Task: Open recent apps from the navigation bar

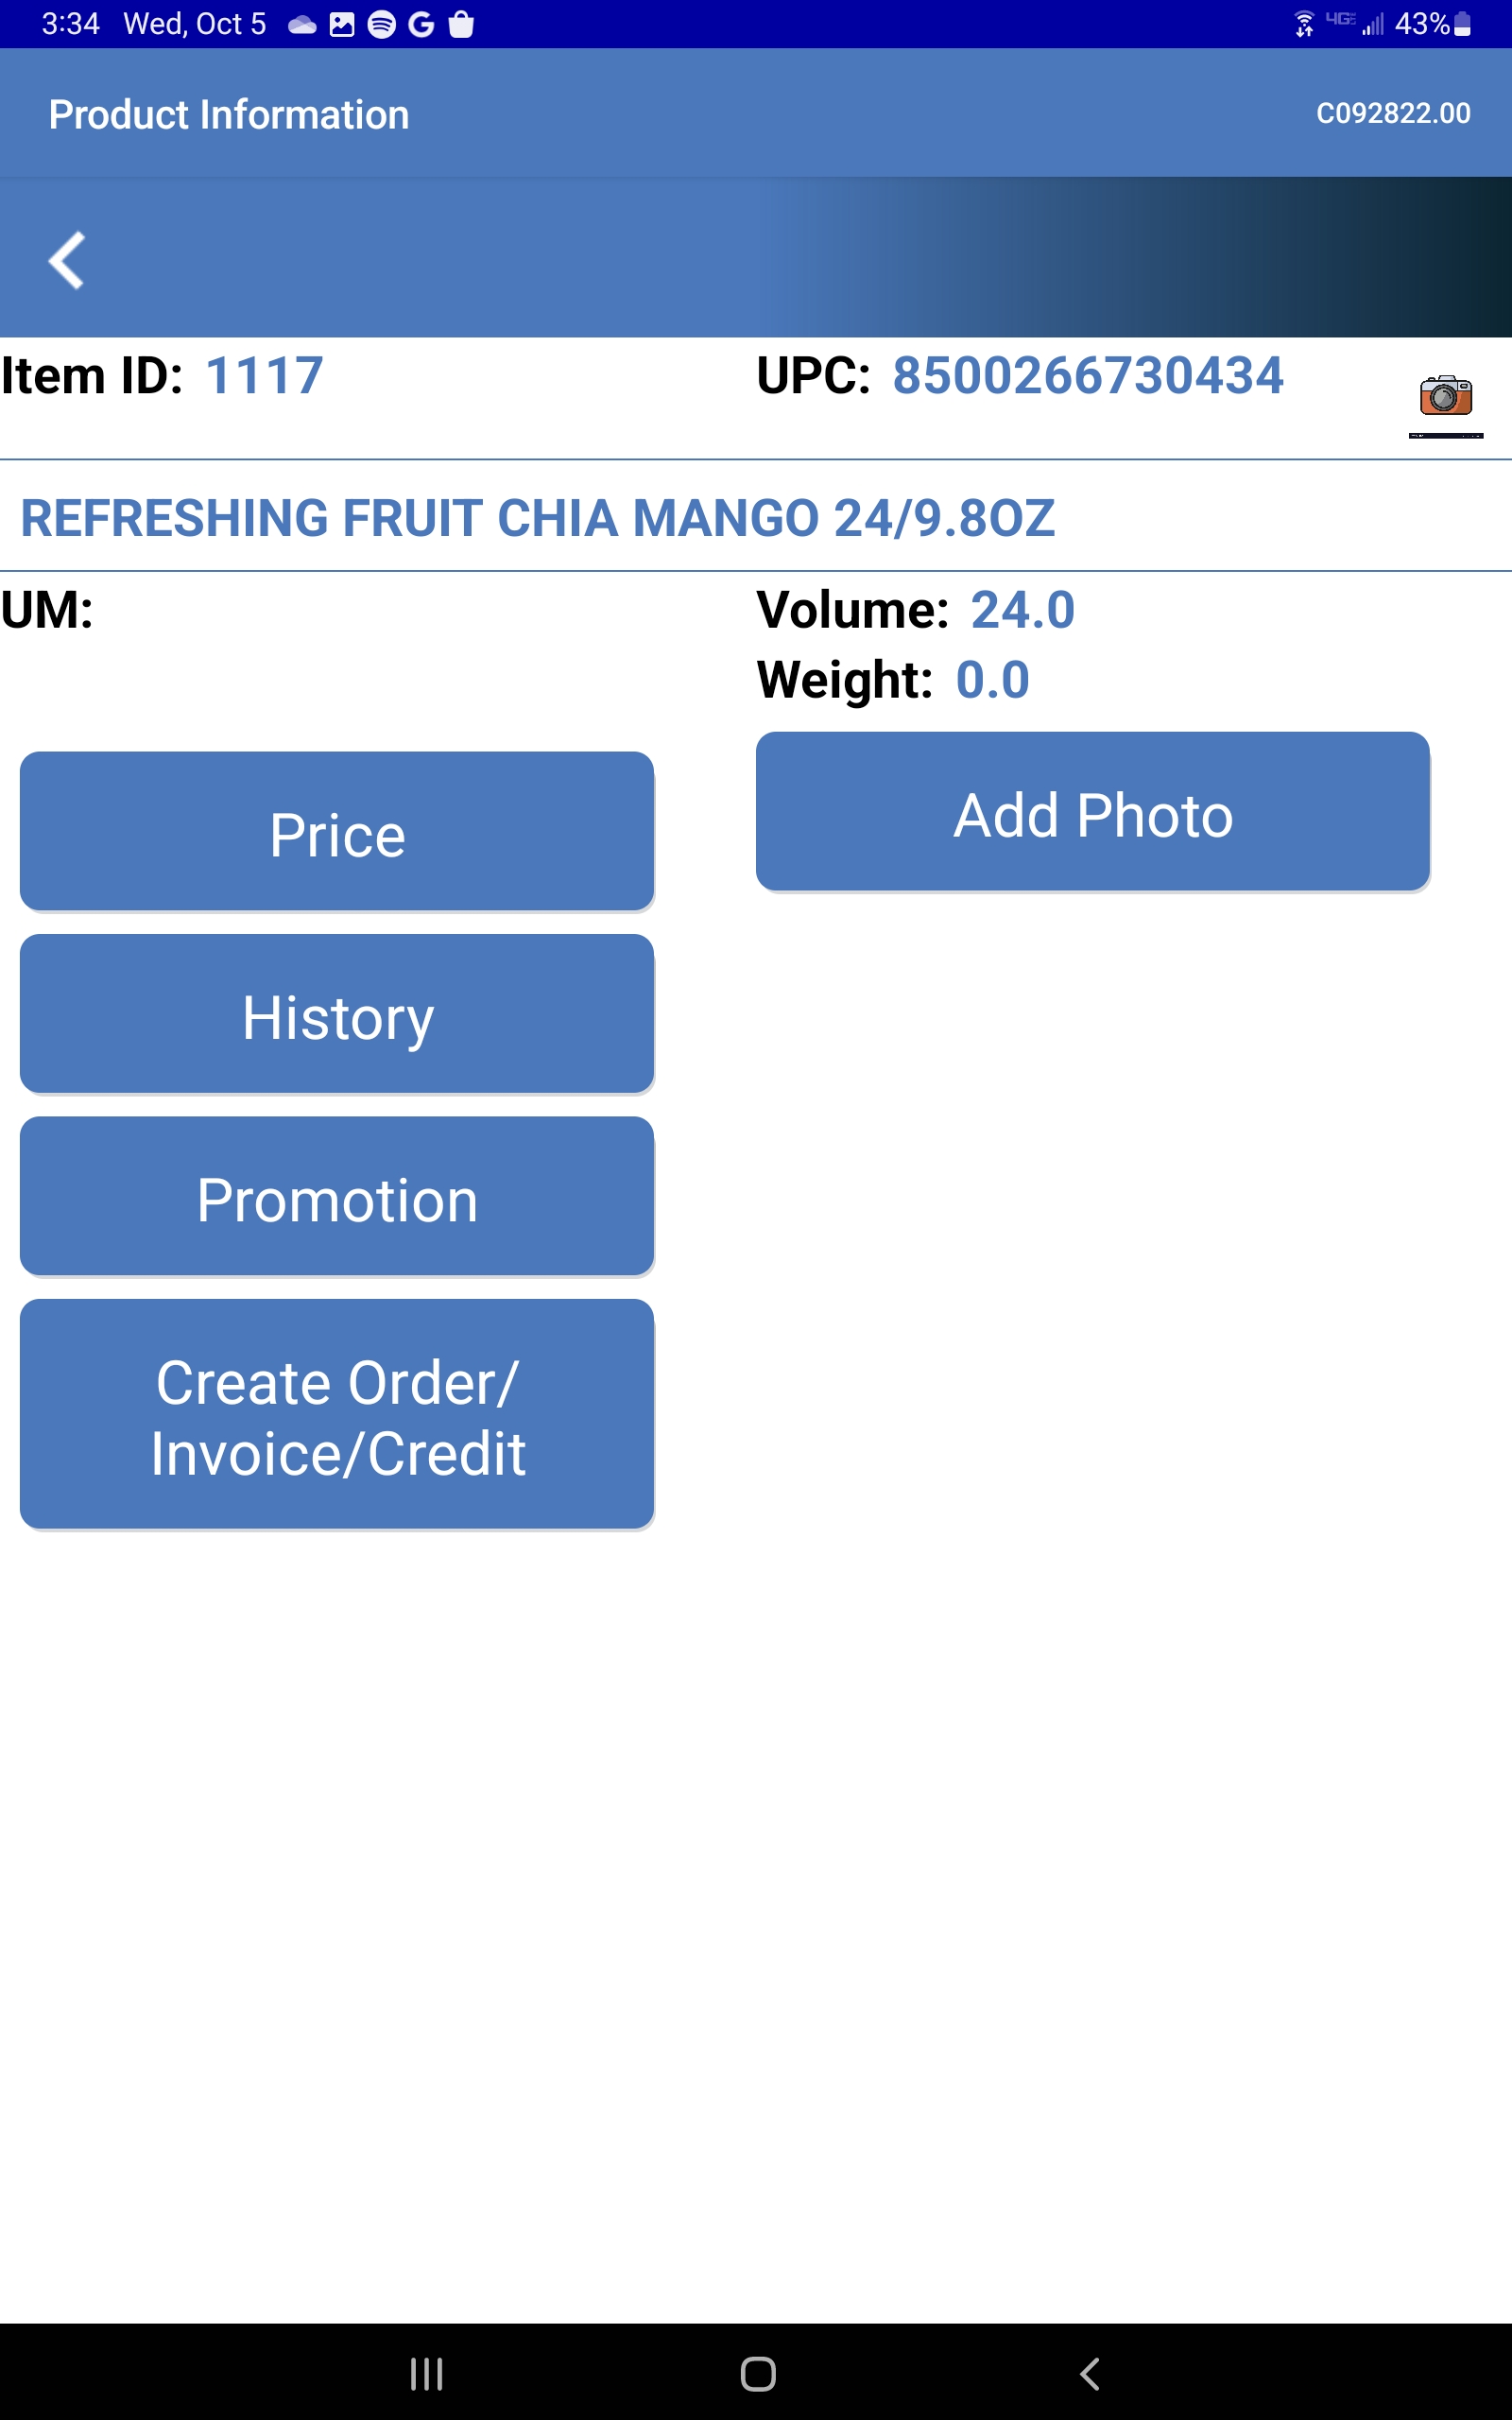Action: [x=427, y=2373]
